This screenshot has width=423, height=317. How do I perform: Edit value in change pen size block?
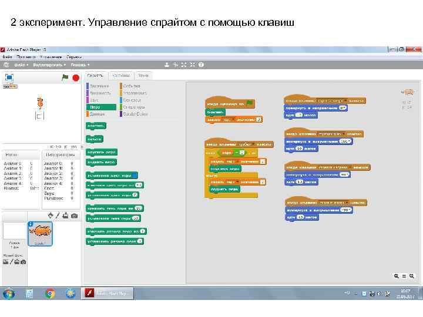point(143,231)
